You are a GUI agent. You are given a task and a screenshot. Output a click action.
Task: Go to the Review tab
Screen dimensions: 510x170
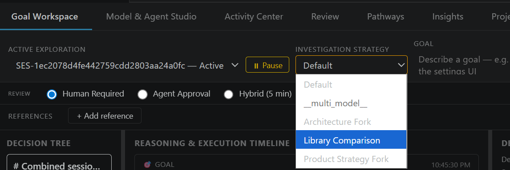point(325,16)
